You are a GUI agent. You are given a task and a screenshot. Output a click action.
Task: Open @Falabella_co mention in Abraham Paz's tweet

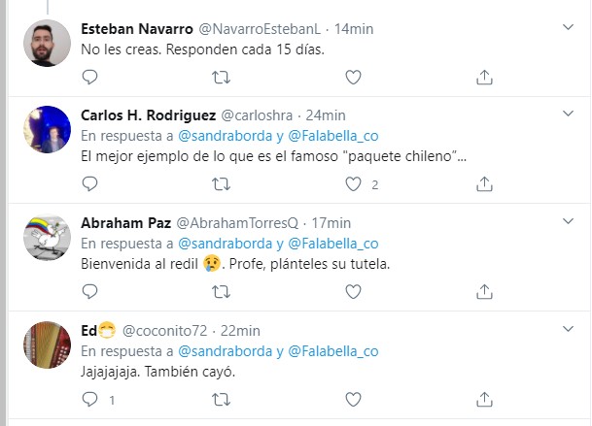pyautogui.click(x=331, y=243)
